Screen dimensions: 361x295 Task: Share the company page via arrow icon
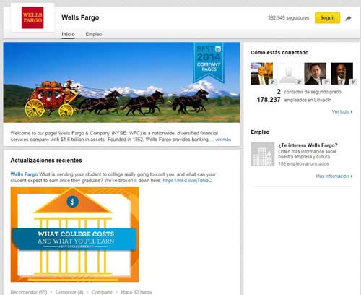[348, 18]
